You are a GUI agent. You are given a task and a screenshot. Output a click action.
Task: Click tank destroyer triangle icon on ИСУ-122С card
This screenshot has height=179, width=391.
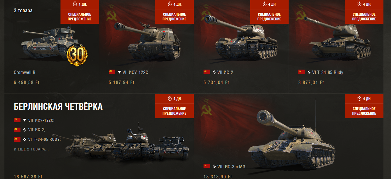coord(119,72)
